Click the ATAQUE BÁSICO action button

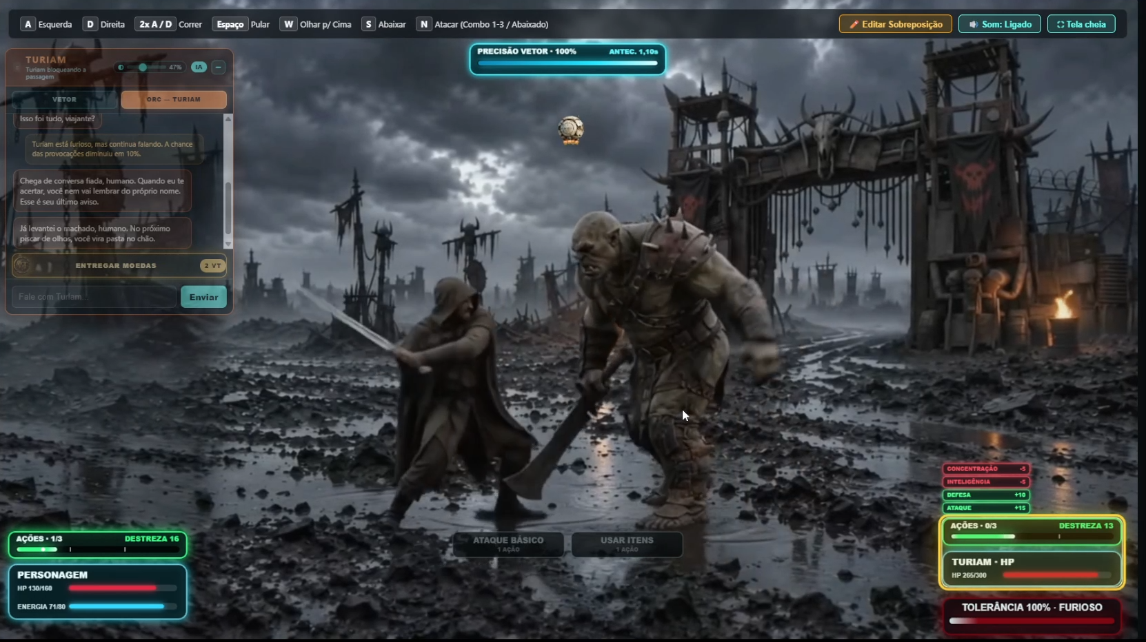pos(508,544)
